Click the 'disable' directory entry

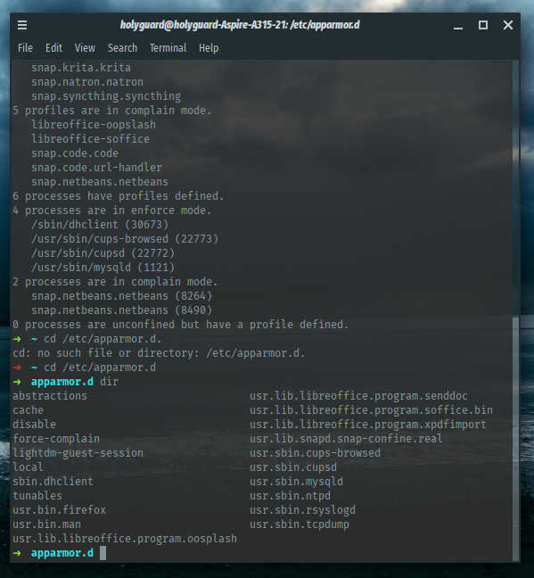click(x=34, y=425)
